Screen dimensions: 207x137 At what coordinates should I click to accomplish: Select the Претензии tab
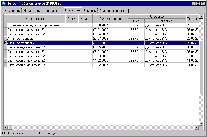(73, 10)
